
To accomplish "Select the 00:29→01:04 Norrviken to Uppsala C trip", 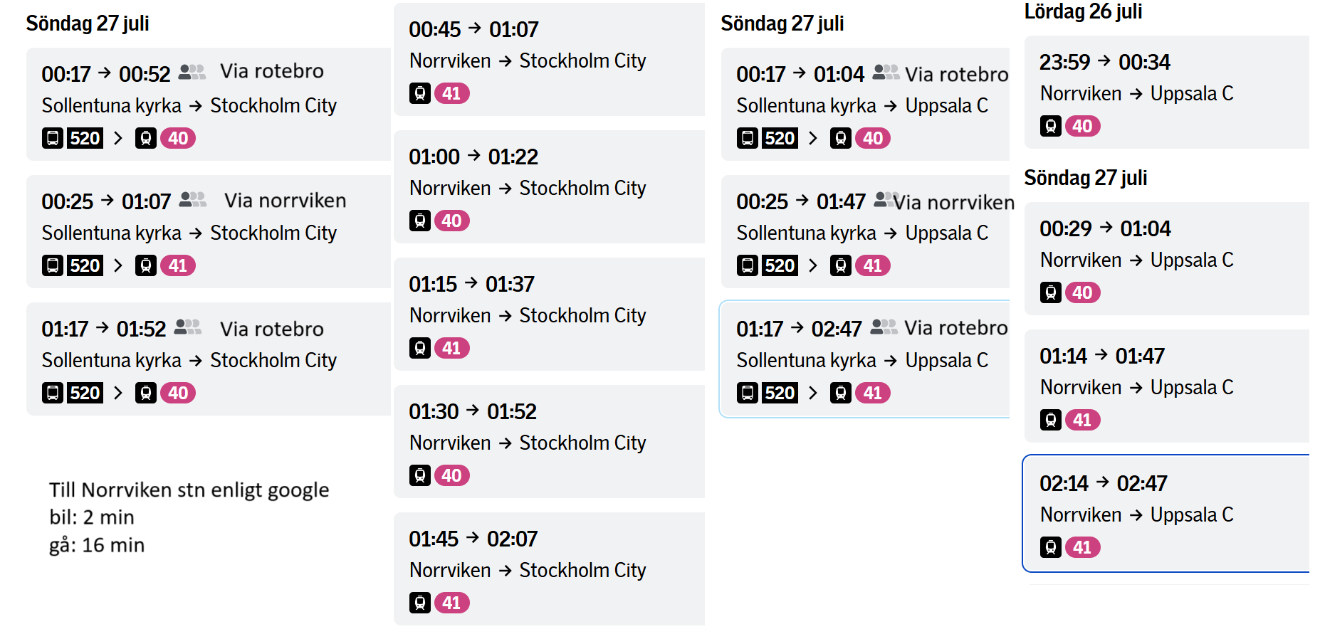I will [1167, 258].
